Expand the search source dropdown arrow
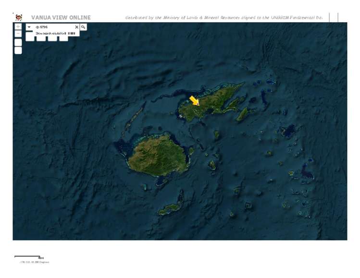Viewport: 360px width, 278px height. (29, 27)
